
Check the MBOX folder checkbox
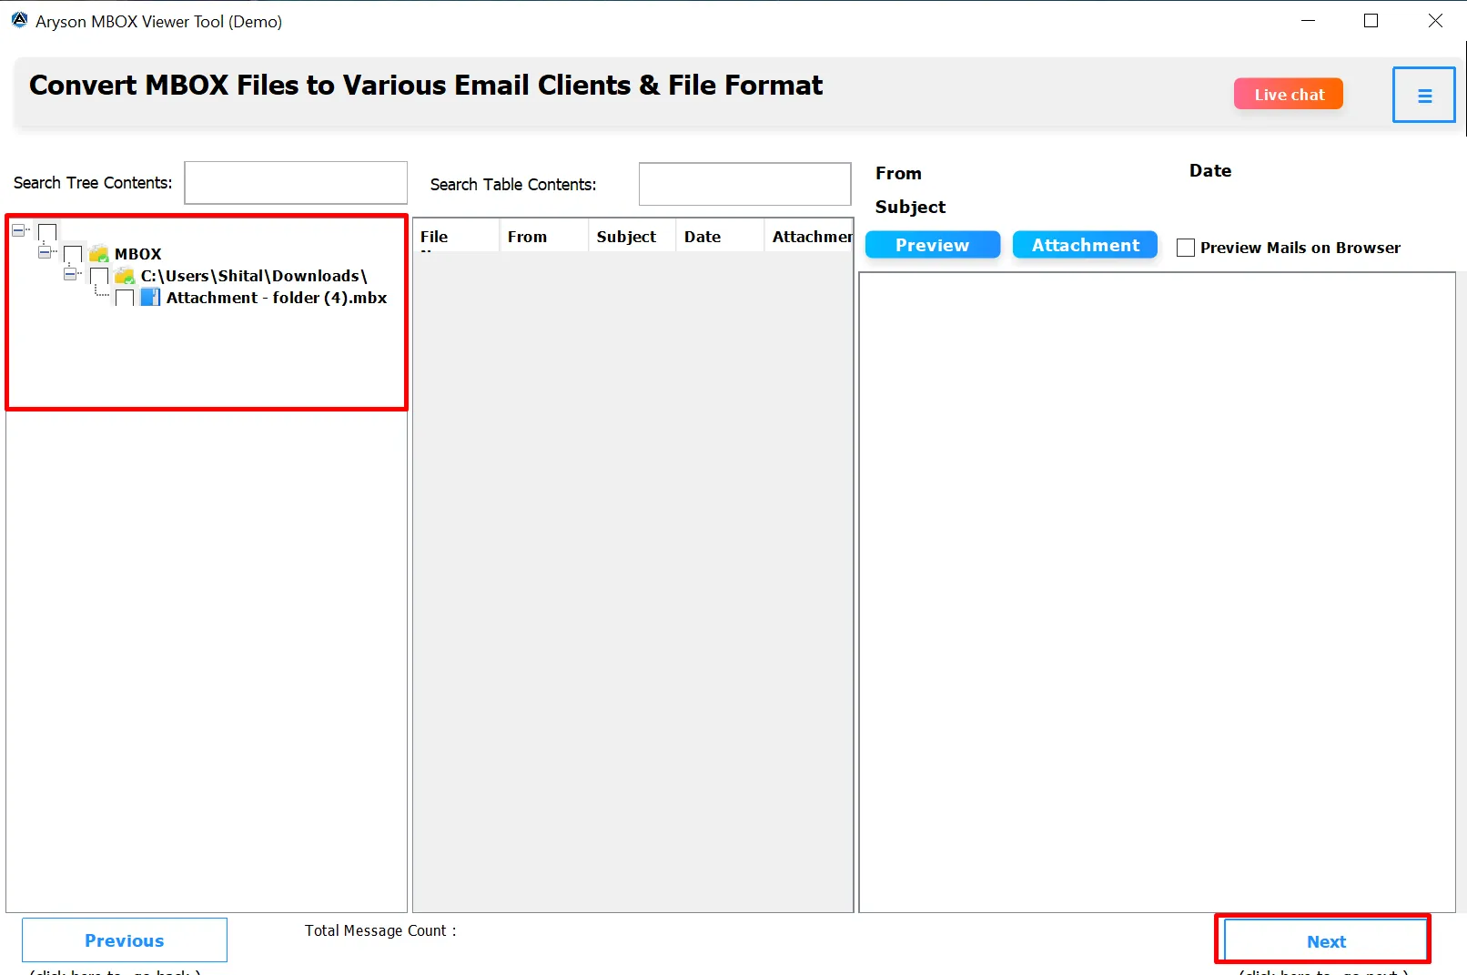74,254
